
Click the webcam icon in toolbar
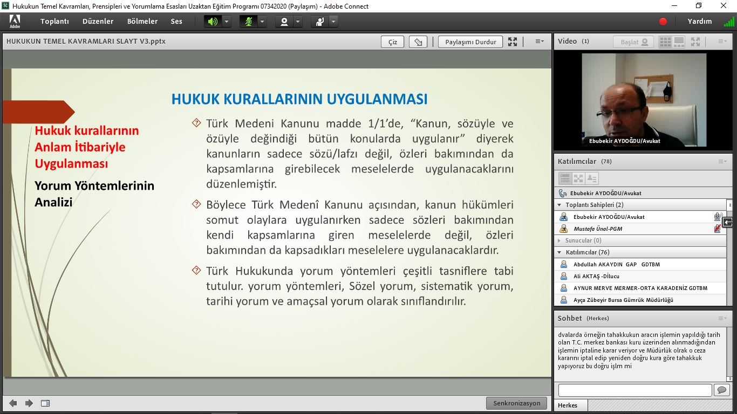click(x=284, y=22)
